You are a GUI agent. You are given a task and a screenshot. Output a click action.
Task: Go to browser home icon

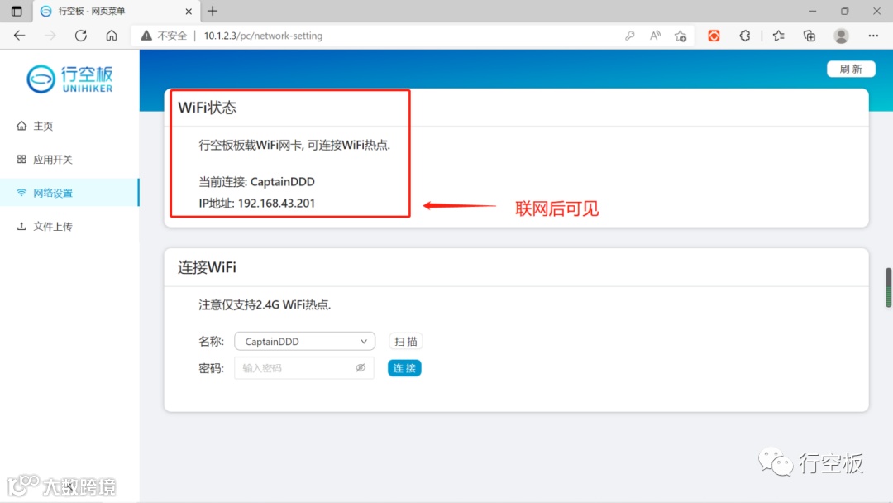pos(112,36)
